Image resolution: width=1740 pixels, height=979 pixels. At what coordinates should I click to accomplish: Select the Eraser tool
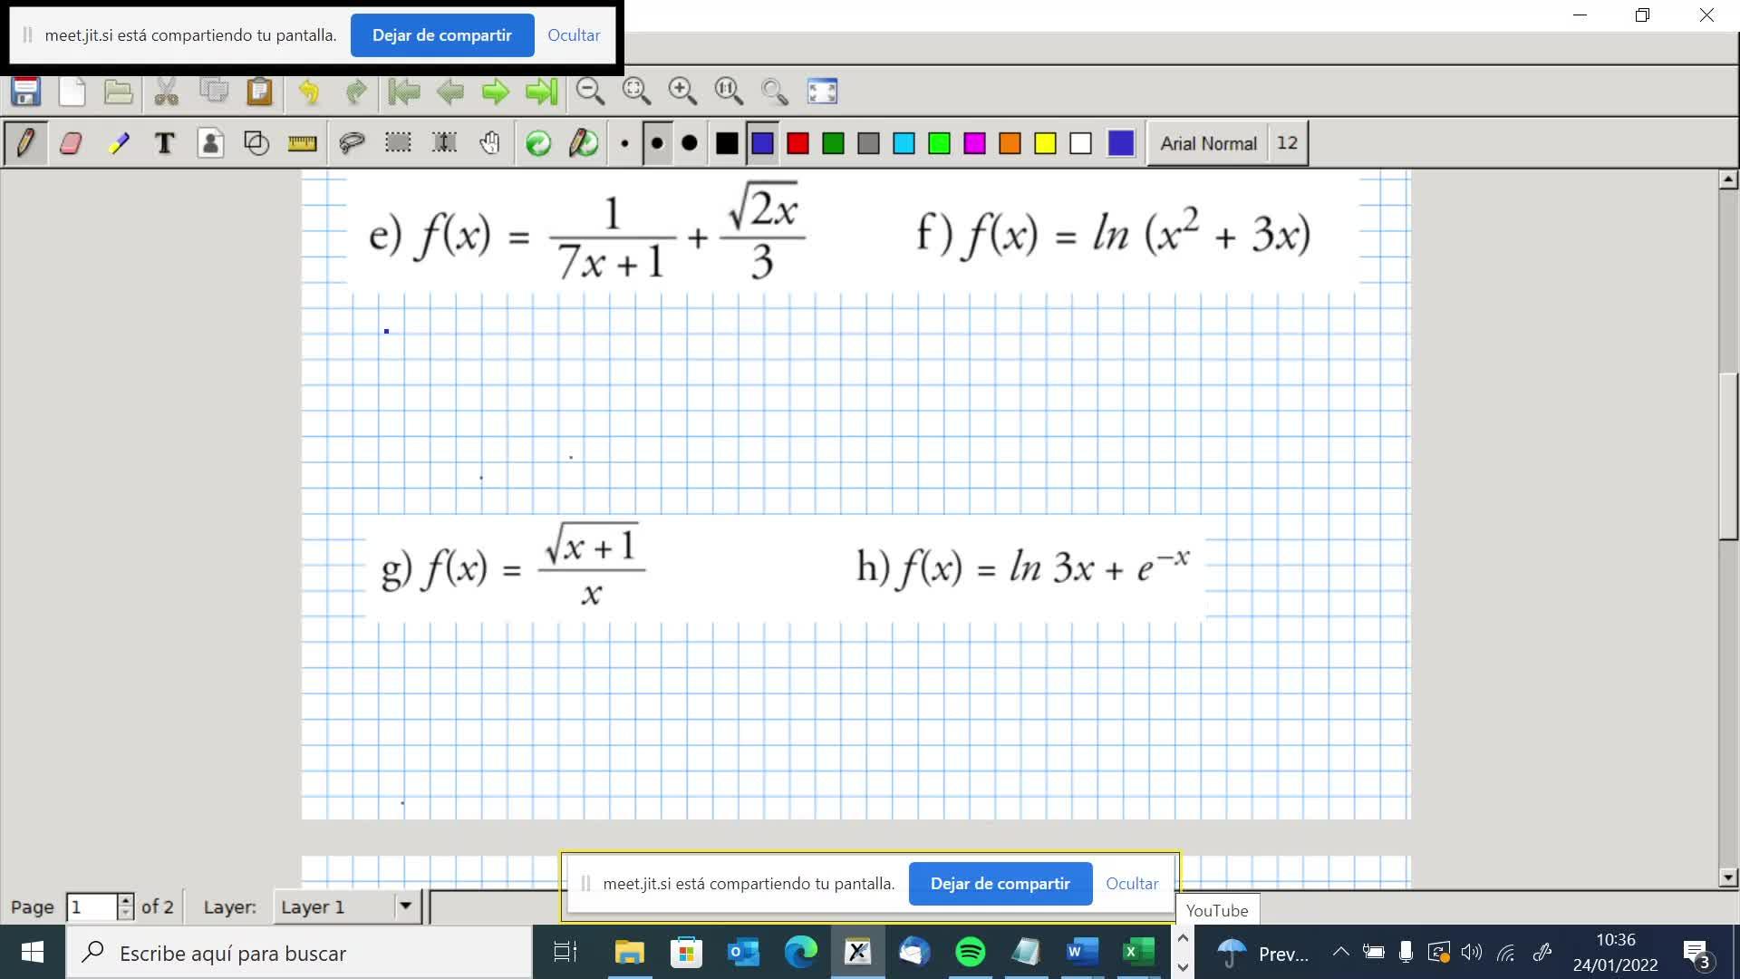71,143
